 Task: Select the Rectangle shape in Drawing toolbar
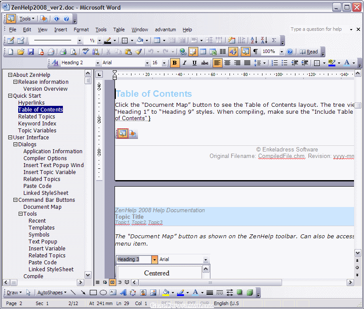point(93,293)
